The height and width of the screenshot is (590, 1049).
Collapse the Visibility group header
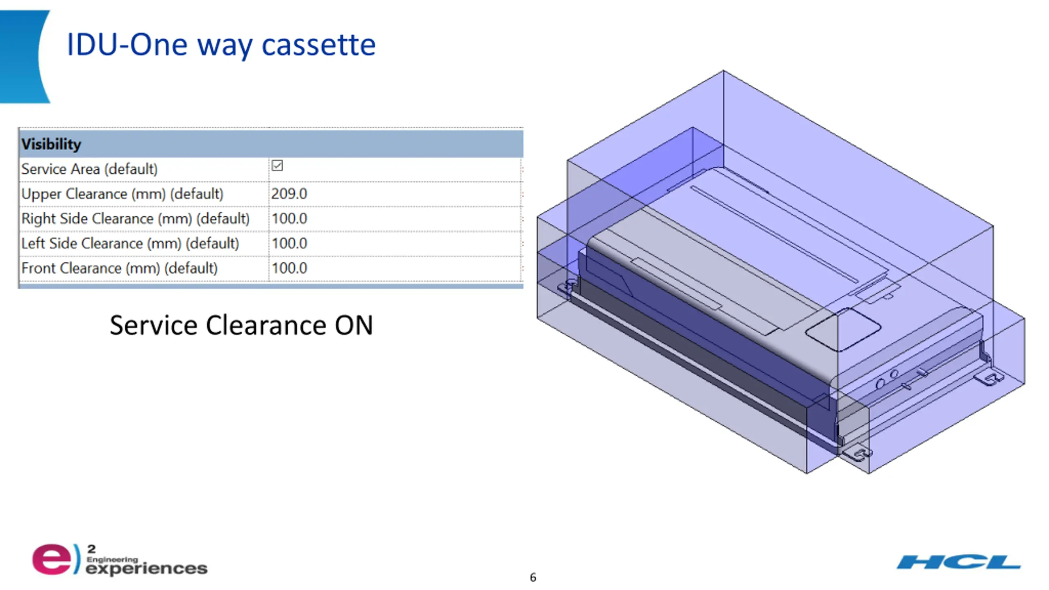pos(271,144)
